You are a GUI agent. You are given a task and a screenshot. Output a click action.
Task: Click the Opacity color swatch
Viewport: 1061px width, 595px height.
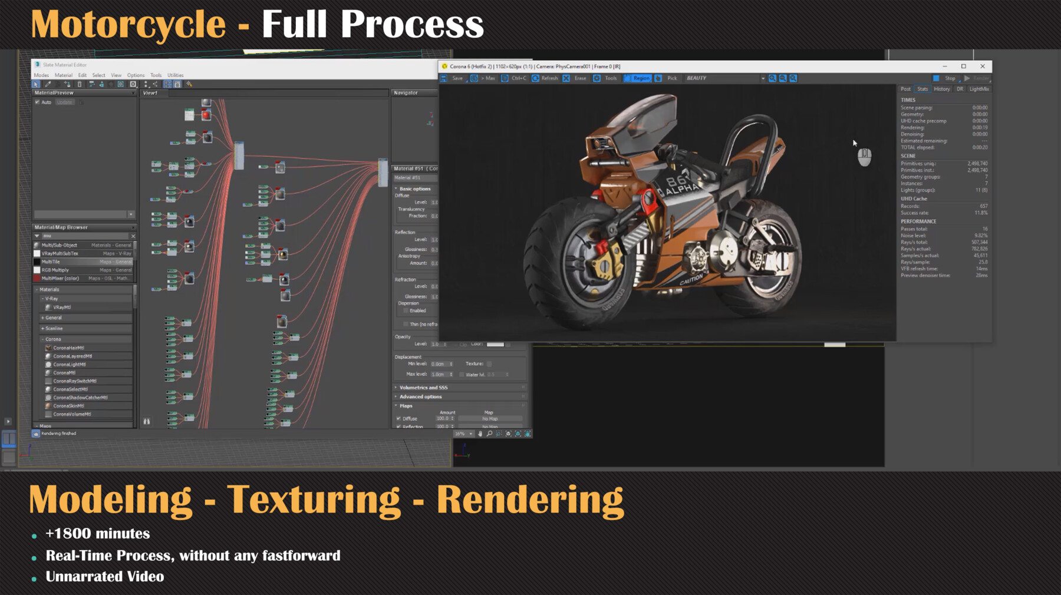495,343
